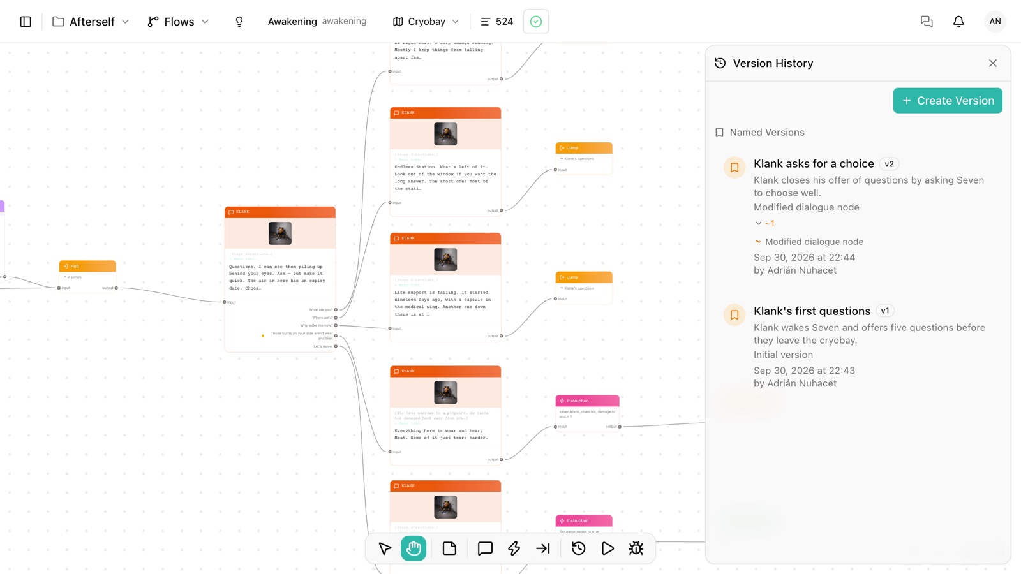Open the Flows dropdown menu
The image size is (1021, 574).
(178, 22)
